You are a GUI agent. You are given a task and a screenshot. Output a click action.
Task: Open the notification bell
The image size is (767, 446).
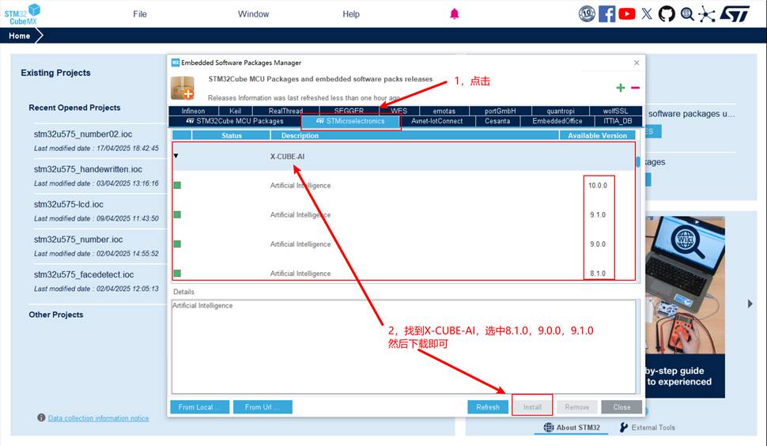455,13
